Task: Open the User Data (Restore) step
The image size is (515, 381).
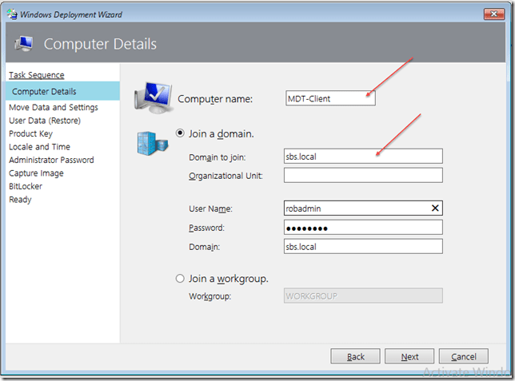Action: tap(45, 121)
